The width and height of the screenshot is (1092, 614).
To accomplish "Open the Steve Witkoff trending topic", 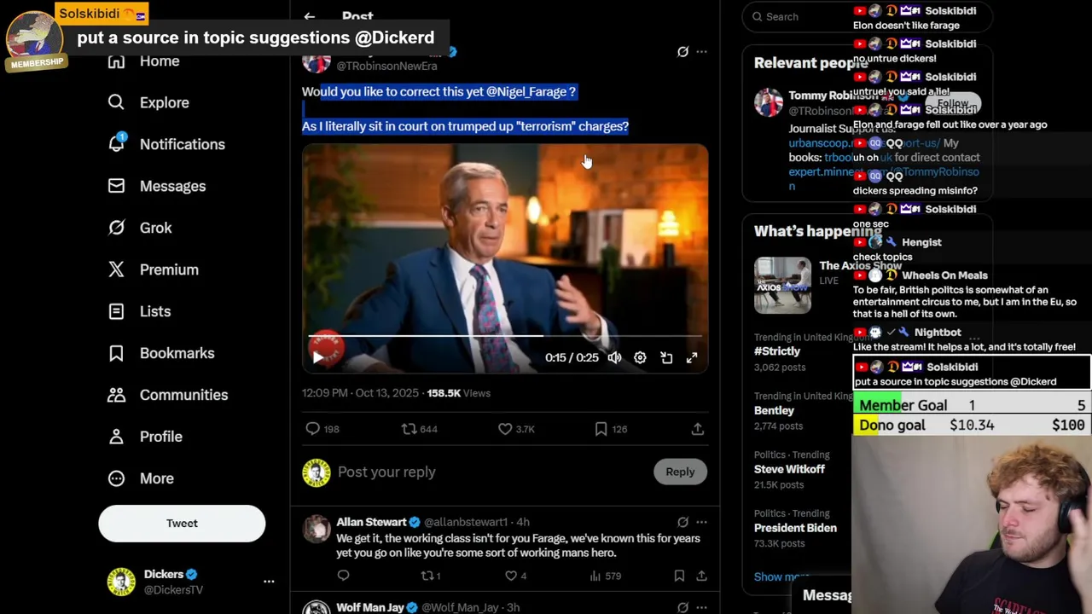I will click(x=789, y=469).
